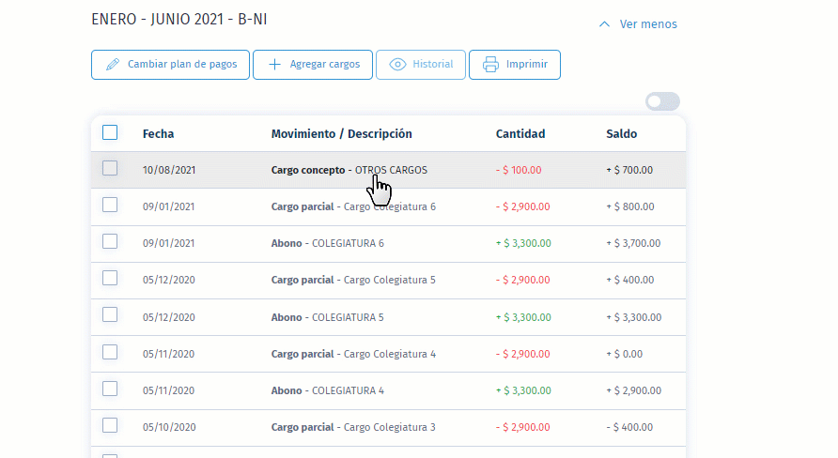Viewport: 838px width, 458px height.
Task: Tick checkbox for Abono COLEGIATURA 6 row
Action: click(110, 241)
